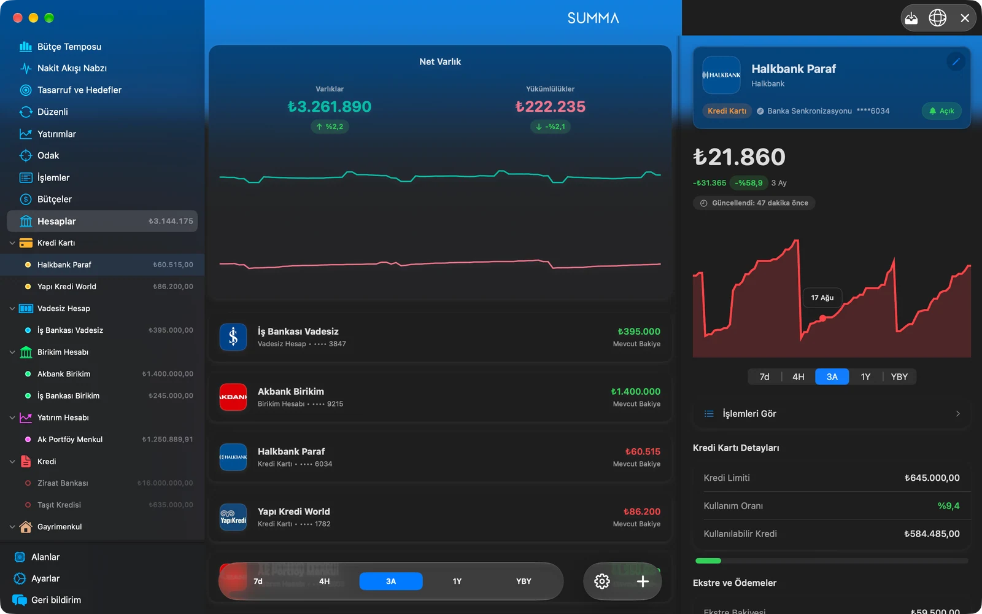This screenshot has height=614, width=982.
Task: Click the globe icon in the top bar
Action: pyautogui.click(x=937, y=18)
